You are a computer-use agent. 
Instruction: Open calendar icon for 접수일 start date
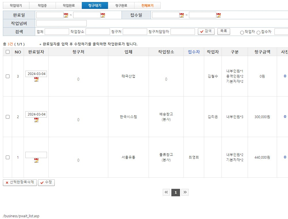182,15
